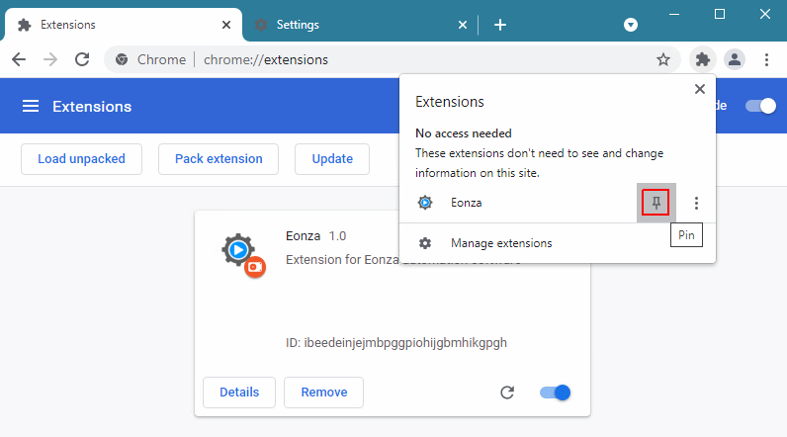The width and height of the screenshot is (787, 437).
Task: Remove the Eonza extension
Action: click(x=323, y=393)
